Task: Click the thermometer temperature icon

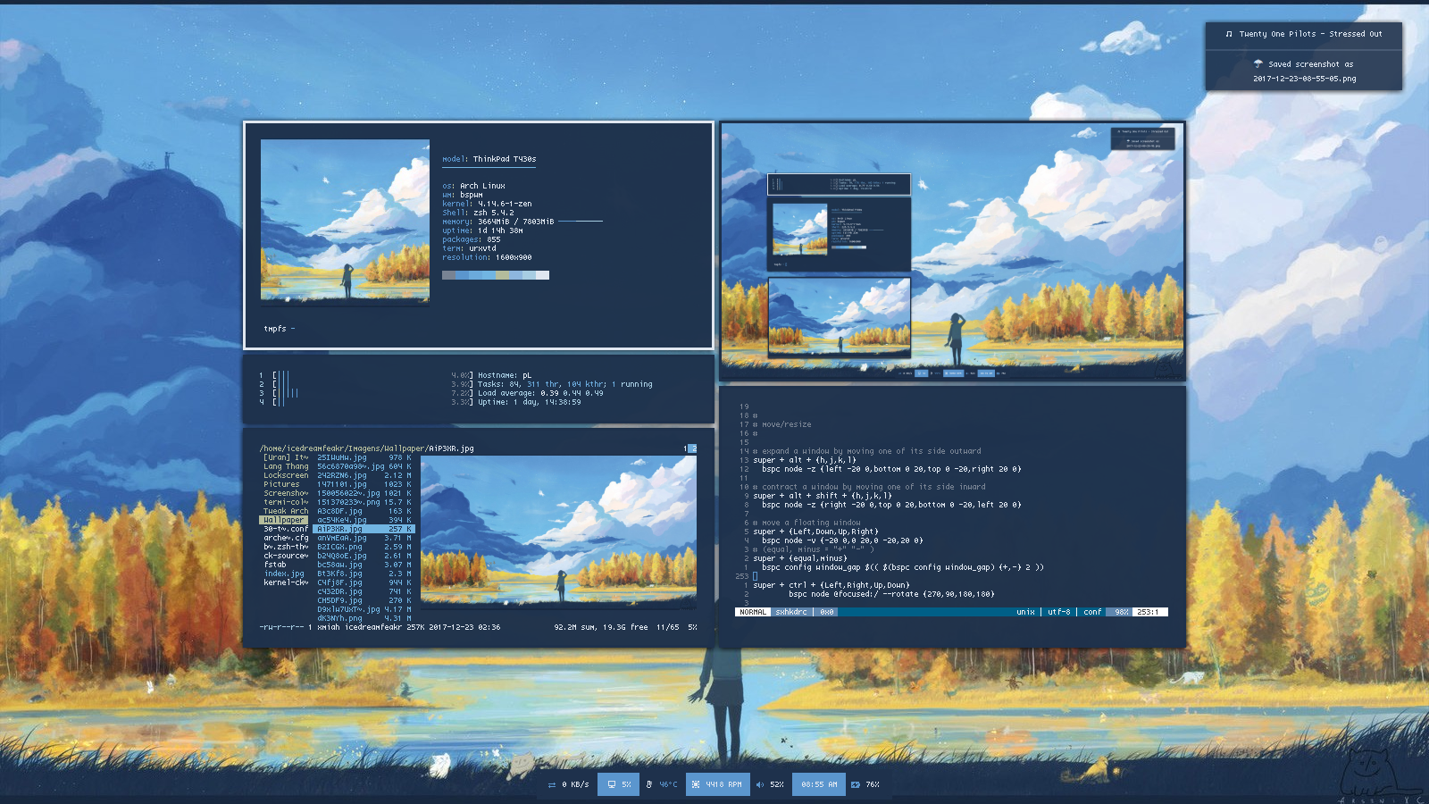Action: coord(649,784)
